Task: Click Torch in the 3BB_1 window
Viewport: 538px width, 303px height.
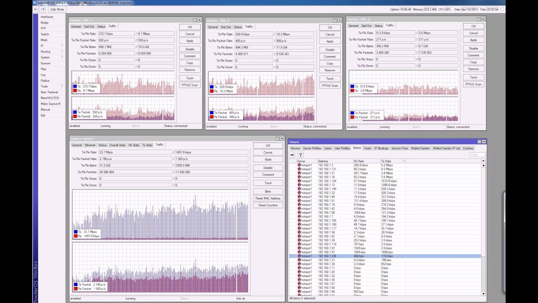Action: point(190,78)
